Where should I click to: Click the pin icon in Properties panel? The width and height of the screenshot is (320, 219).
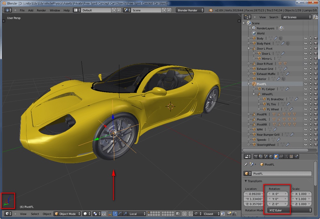coord(246,164)
